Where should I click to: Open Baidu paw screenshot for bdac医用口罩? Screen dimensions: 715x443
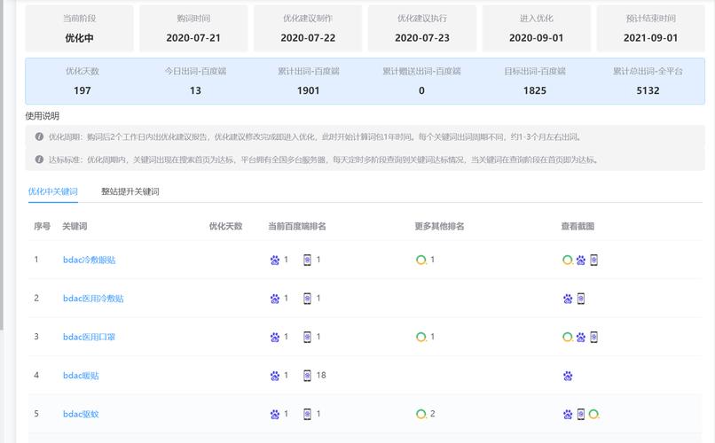coord(581,337)
